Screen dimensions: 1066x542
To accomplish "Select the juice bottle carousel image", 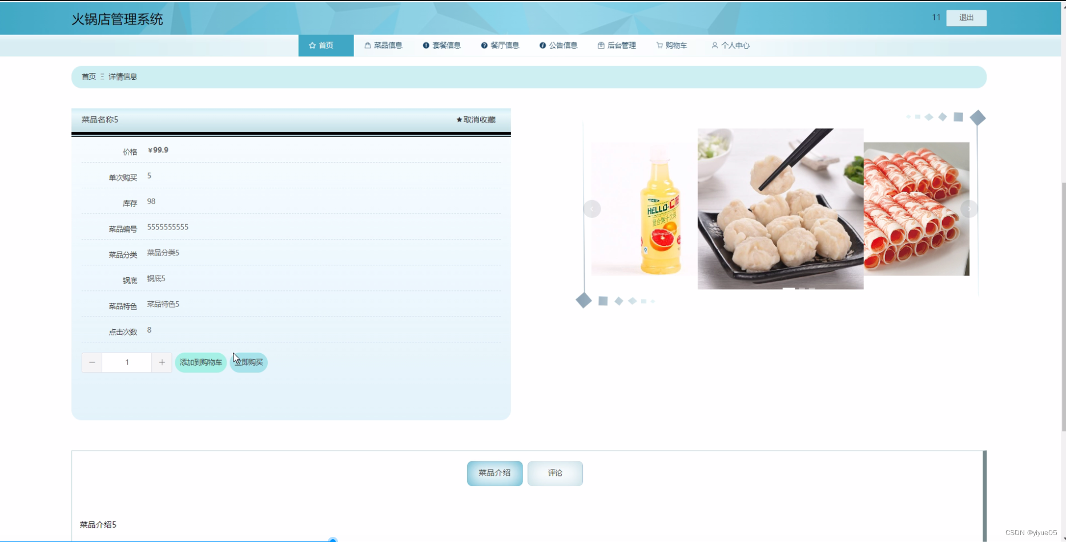I will (x=644, y=209).
